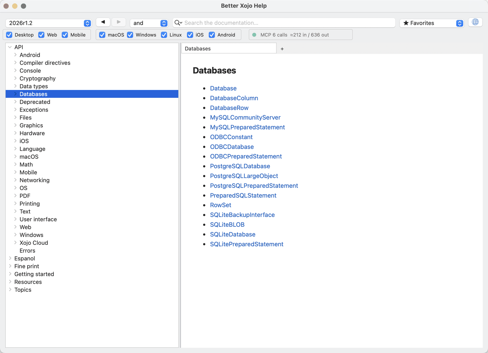Image resolution: width=488 pixels, height=353 pixels.
Task: Open the ODBCConstant link
Action: (231, 137)
